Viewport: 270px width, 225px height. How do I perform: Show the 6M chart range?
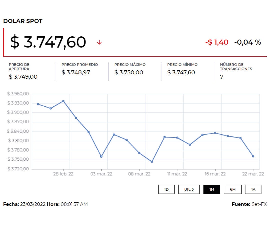point(233,189)
